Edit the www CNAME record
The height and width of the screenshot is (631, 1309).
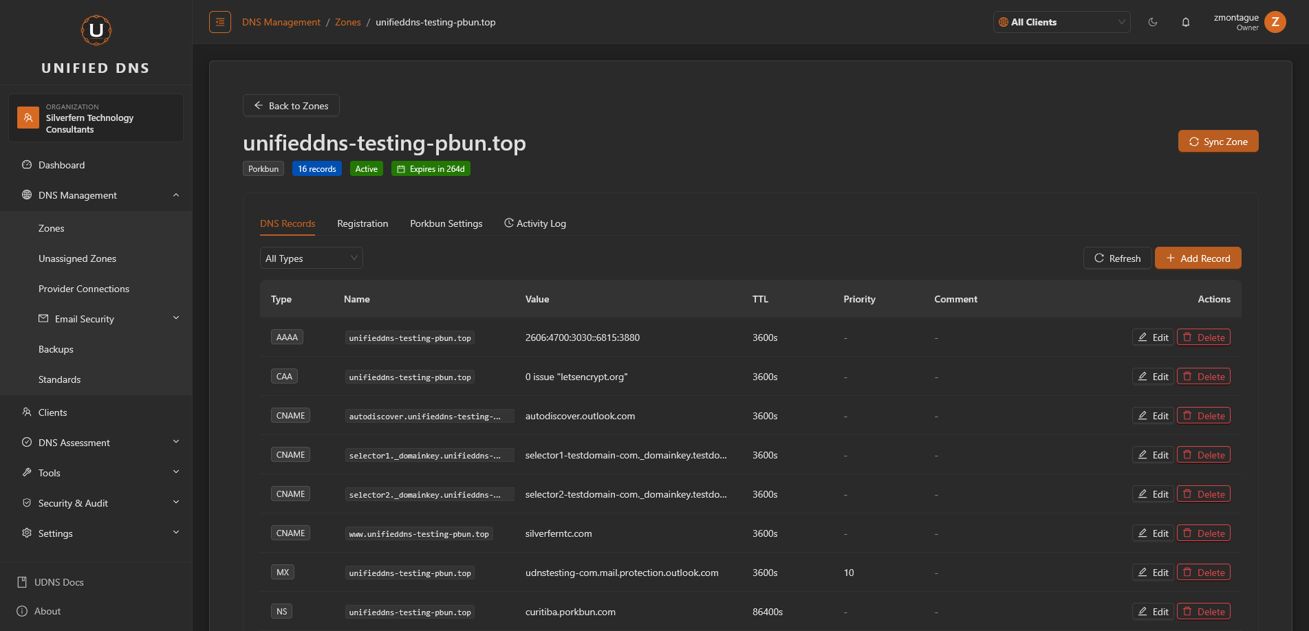[x=1153, y=533]
